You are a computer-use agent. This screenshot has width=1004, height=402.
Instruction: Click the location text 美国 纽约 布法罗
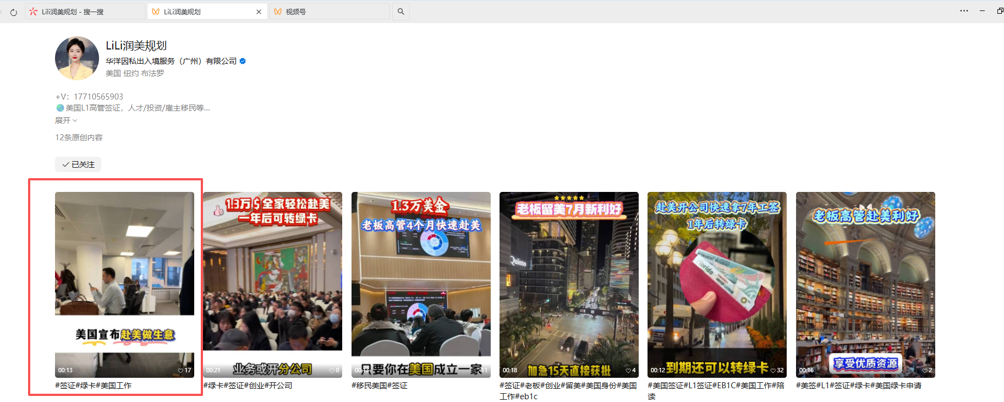click(x=135, y=73)
